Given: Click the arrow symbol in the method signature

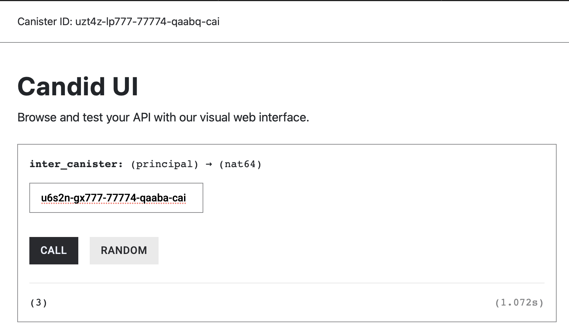Looking at the screenshot, I should coord(209,164).
